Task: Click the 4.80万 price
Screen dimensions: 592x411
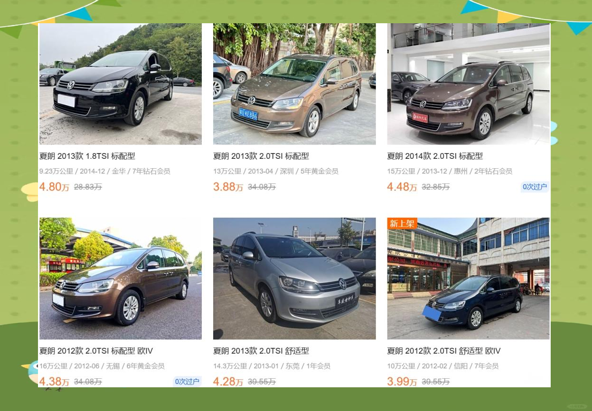Action: (x=54, y=187)
